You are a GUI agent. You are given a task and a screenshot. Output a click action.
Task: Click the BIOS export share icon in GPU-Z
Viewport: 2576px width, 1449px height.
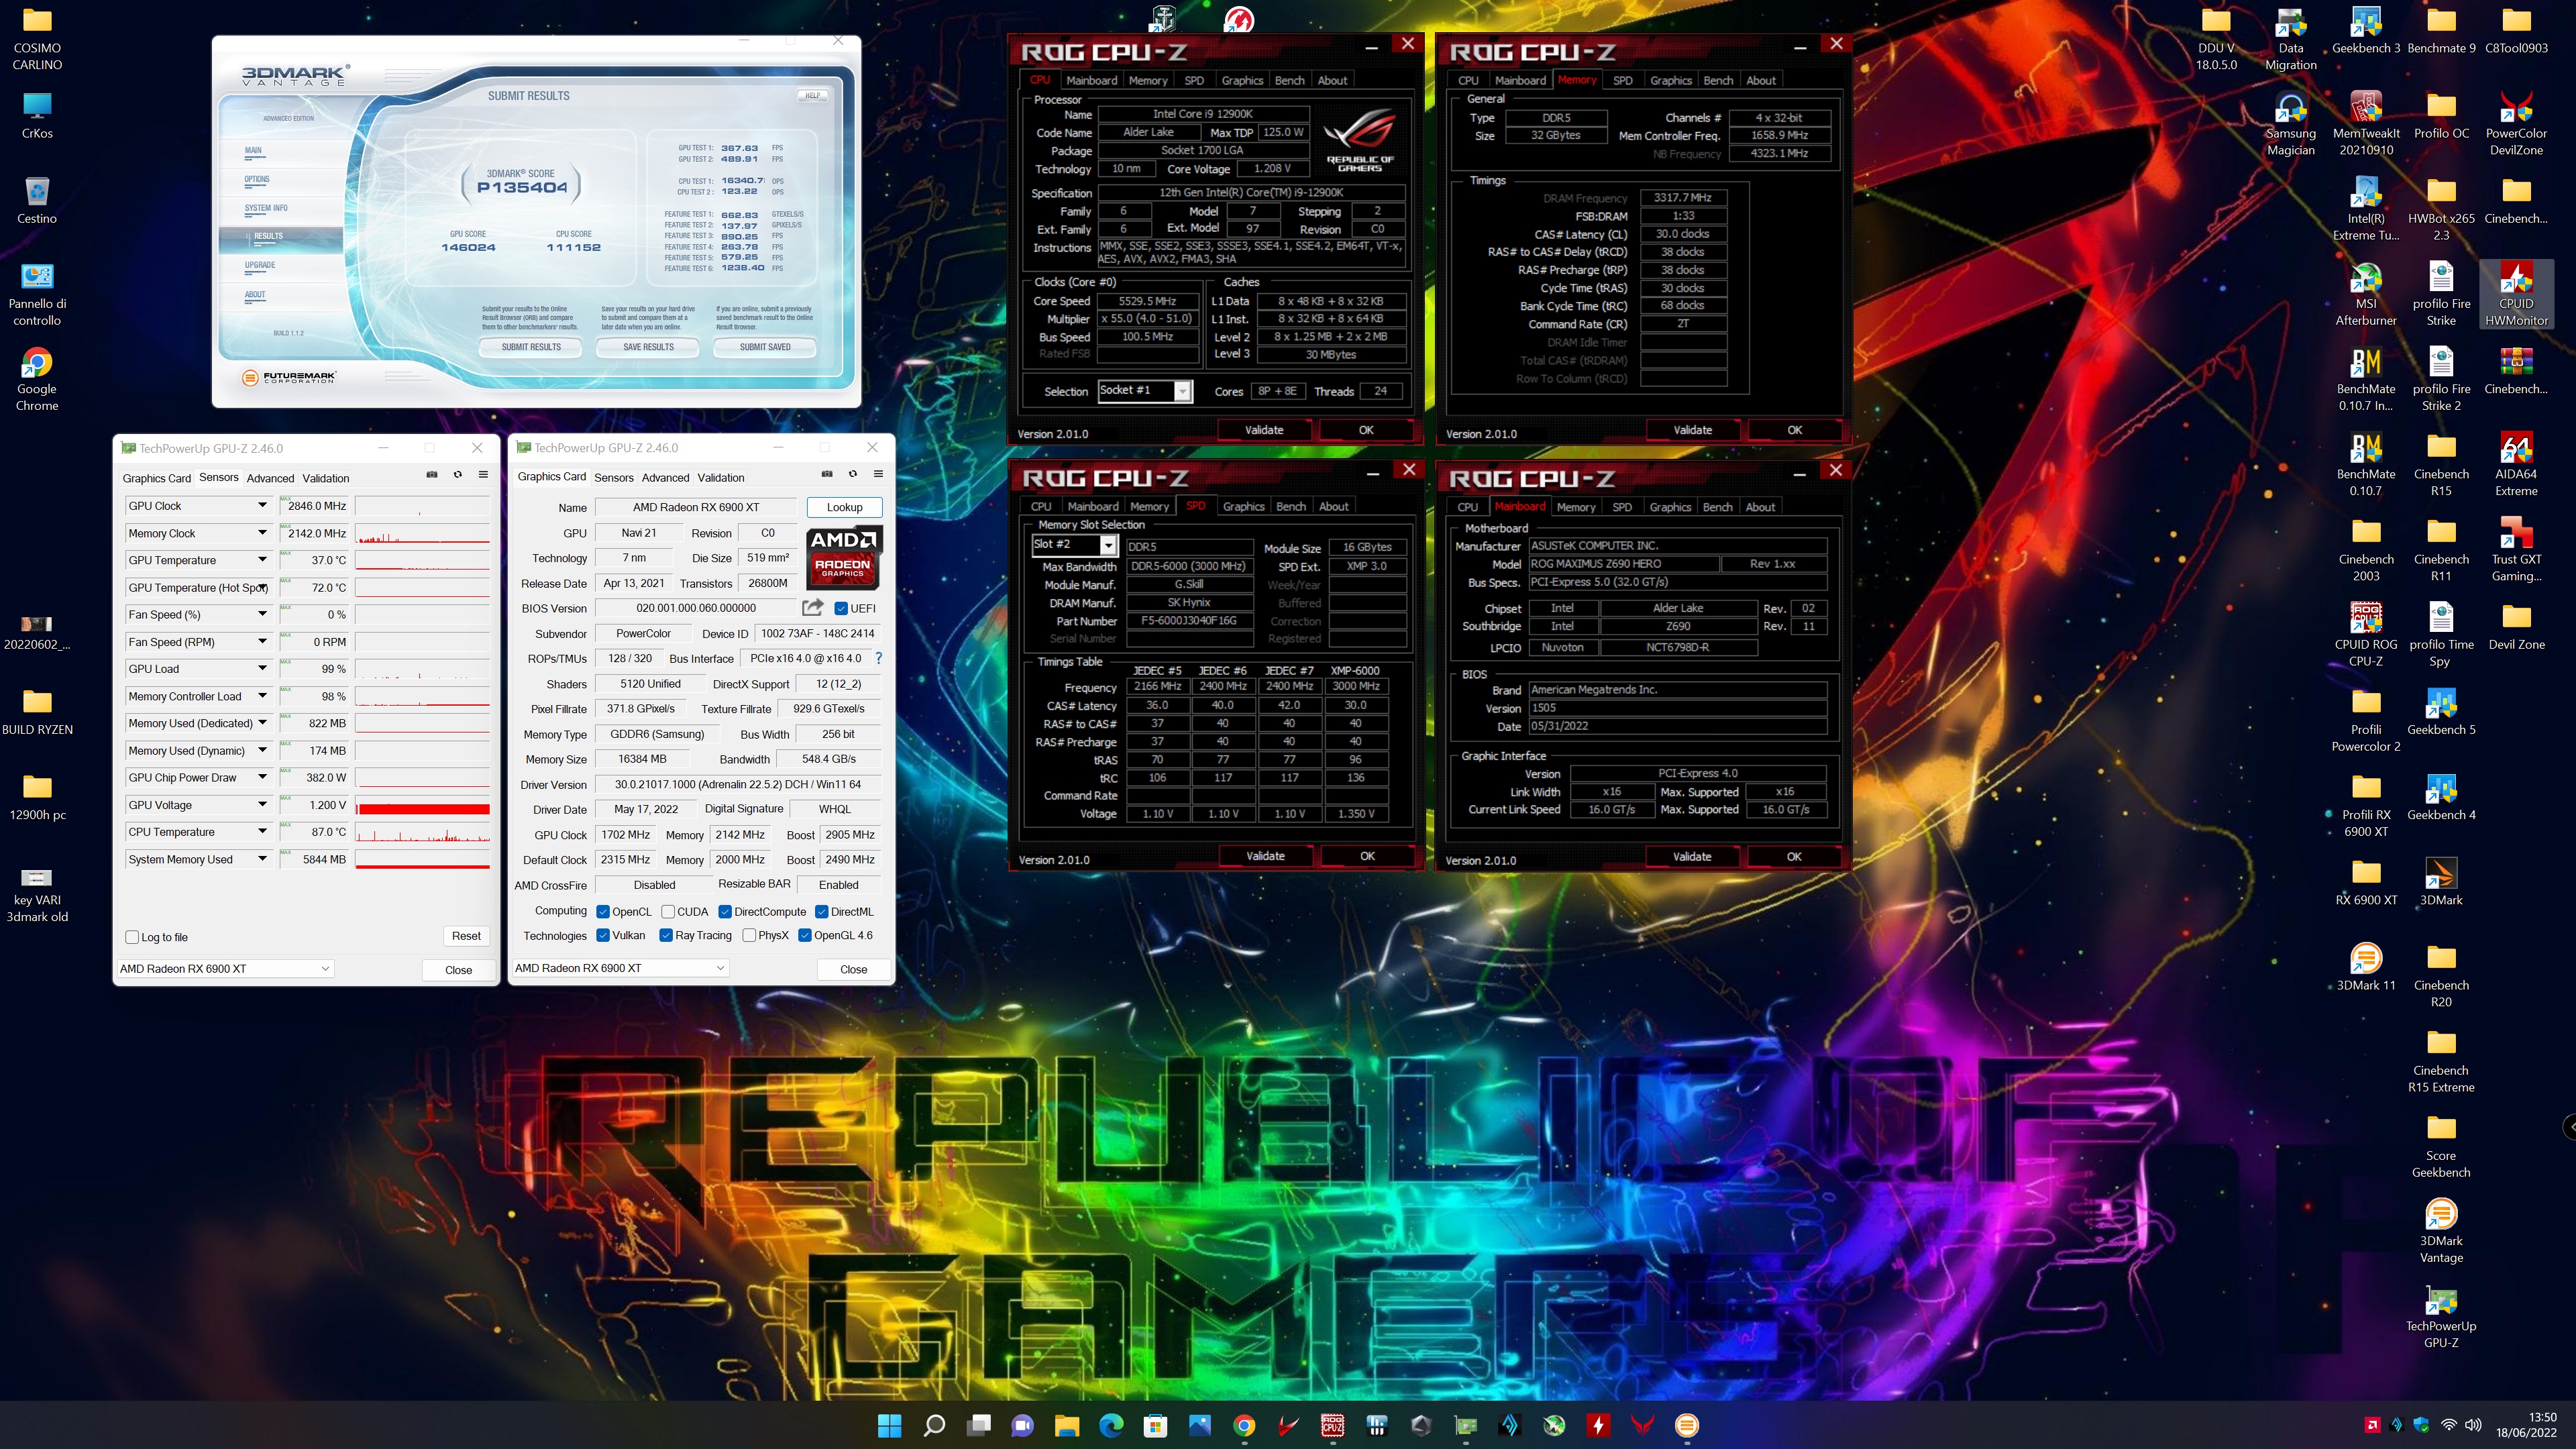813,607
